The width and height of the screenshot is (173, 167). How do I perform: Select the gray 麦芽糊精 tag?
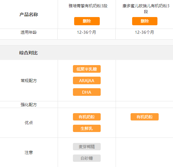(87, 147)
